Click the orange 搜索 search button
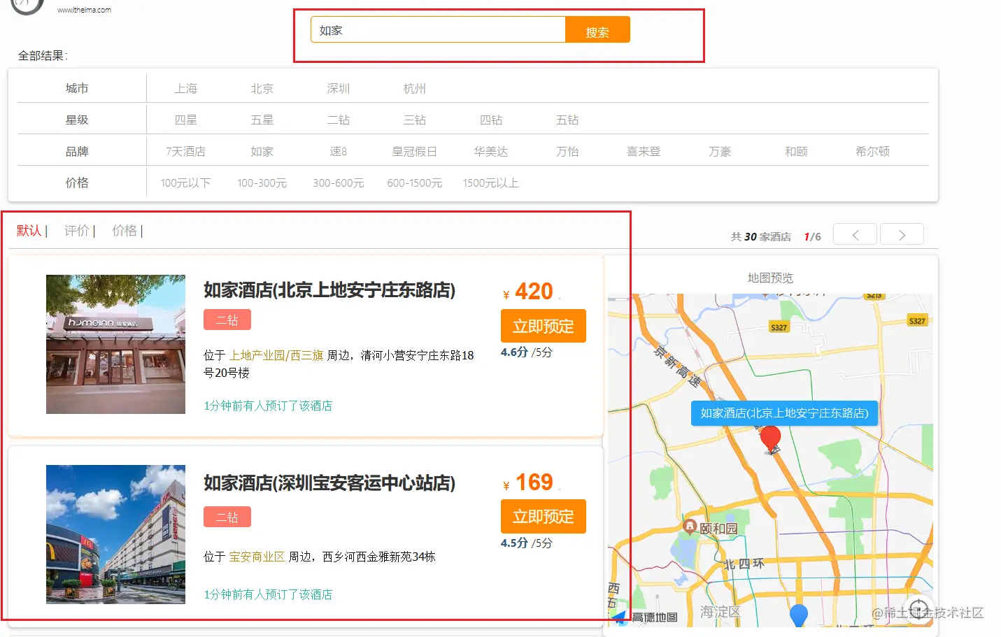Screen dimensions: 1001x637 [x=597, y=30]
